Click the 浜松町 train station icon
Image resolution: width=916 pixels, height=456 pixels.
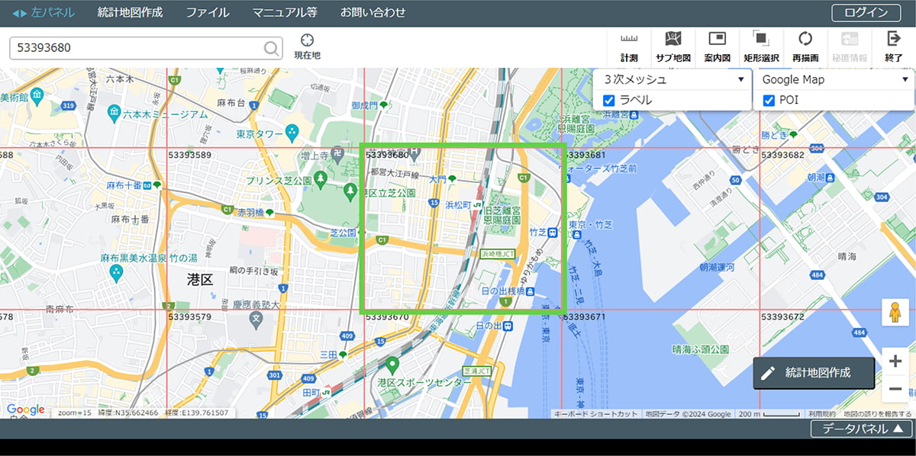(x=478, y=204)
